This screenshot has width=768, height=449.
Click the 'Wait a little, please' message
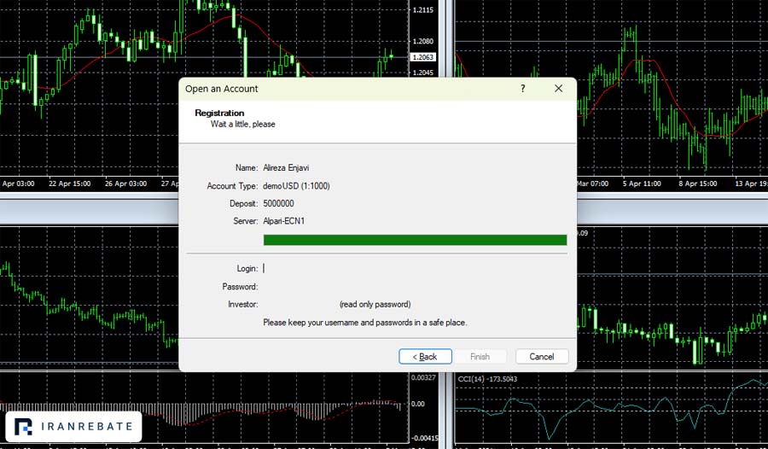tap(243, 124)
